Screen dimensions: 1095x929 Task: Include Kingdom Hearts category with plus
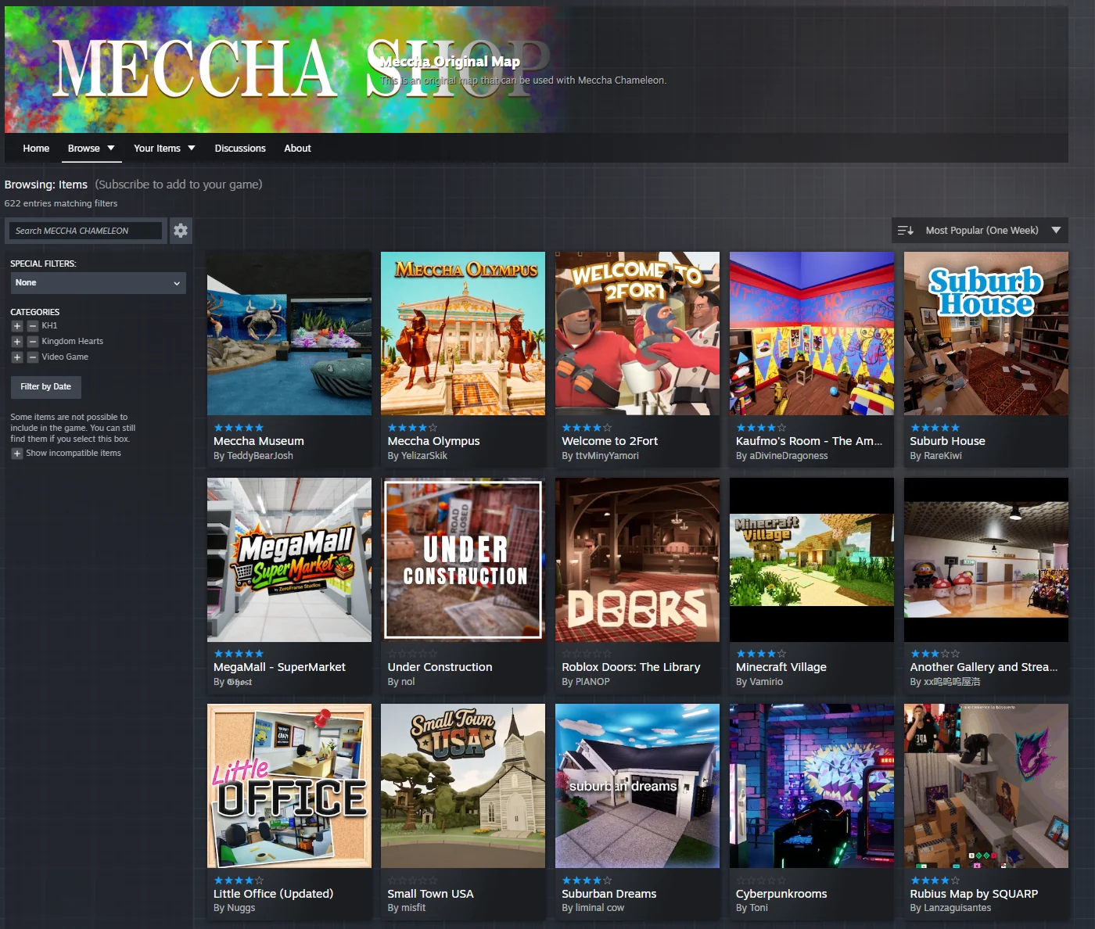(x=16, y=342)
